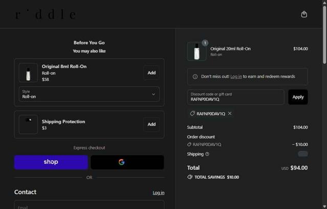Click the $58 price text

[x=45, y=80]
